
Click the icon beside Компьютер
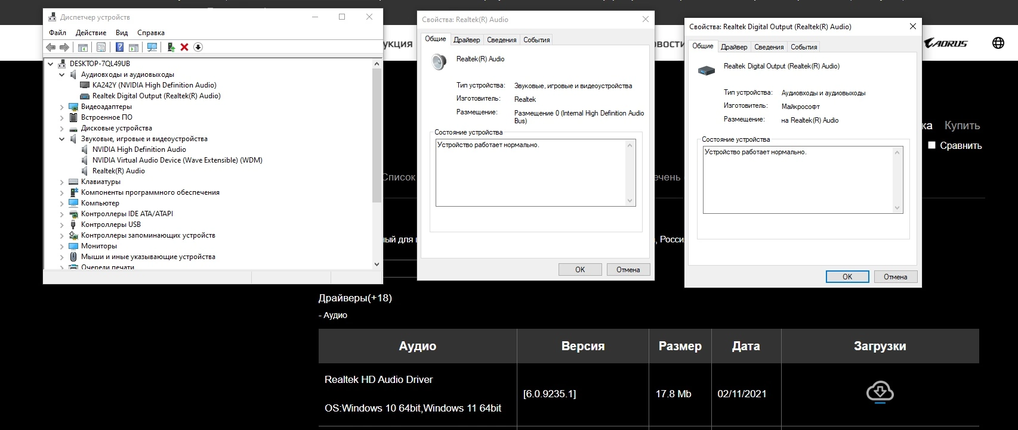tap(73, 203)
